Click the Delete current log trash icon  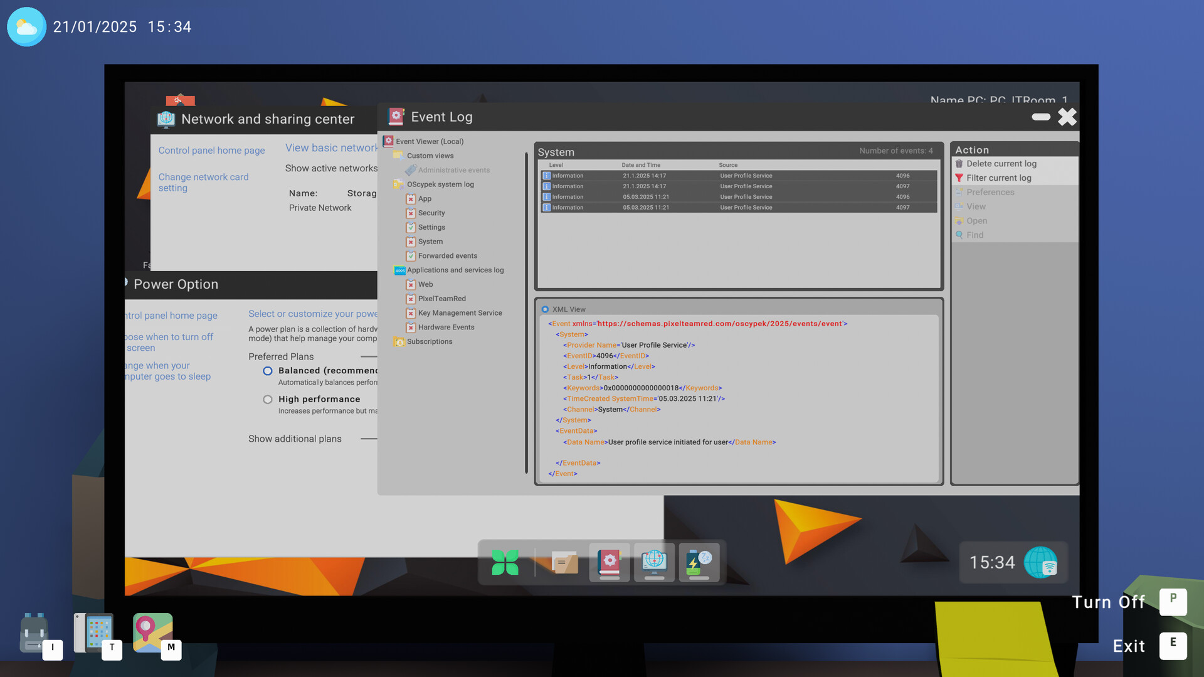960,163
